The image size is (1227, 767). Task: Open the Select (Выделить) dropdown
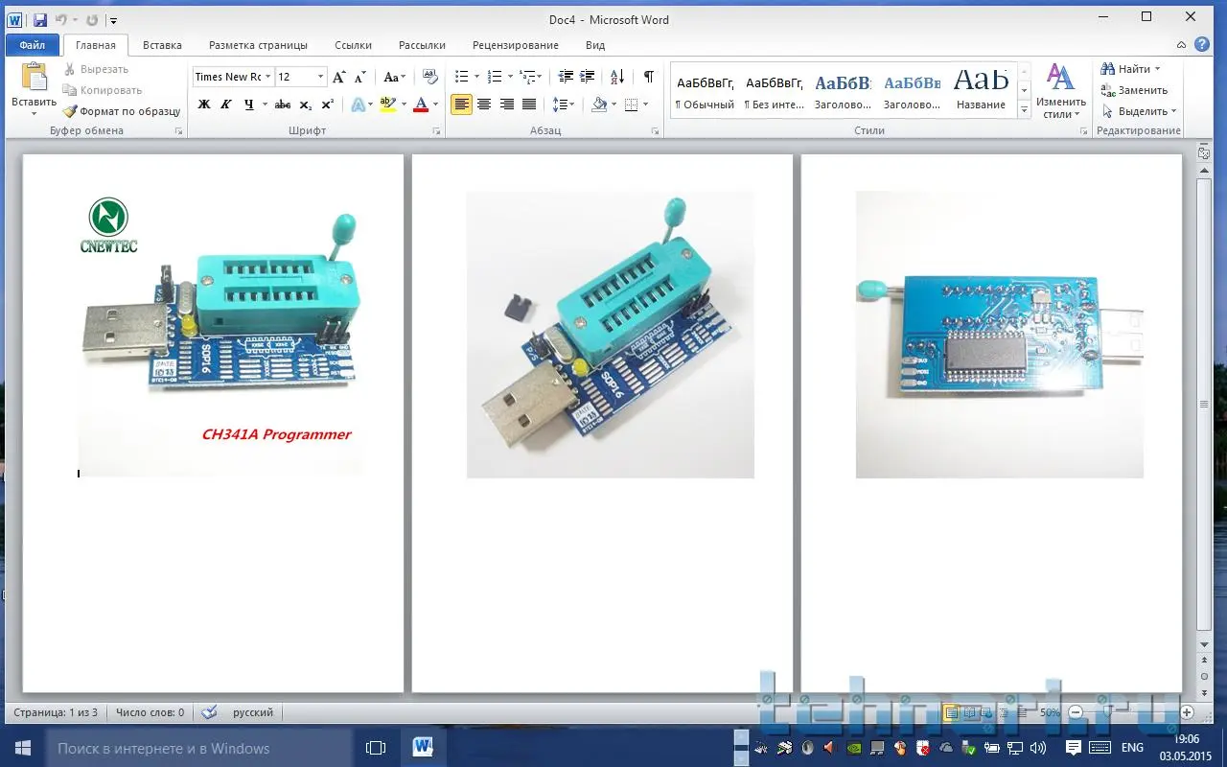1140,111
